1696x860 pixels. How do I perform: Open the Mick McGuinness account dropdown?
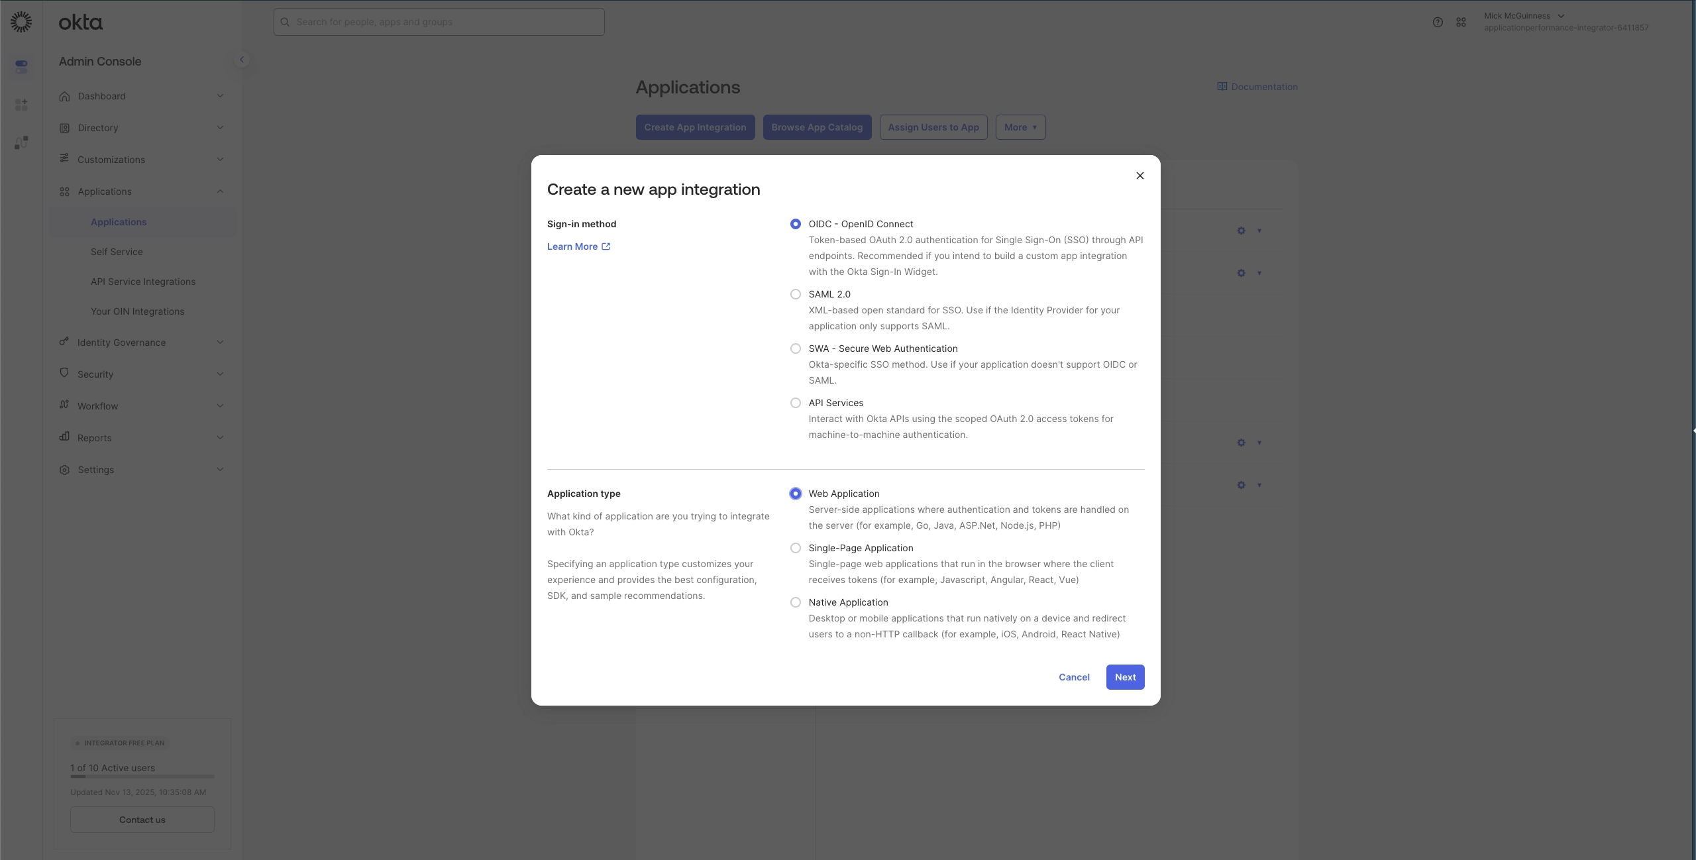[1524, 16]
